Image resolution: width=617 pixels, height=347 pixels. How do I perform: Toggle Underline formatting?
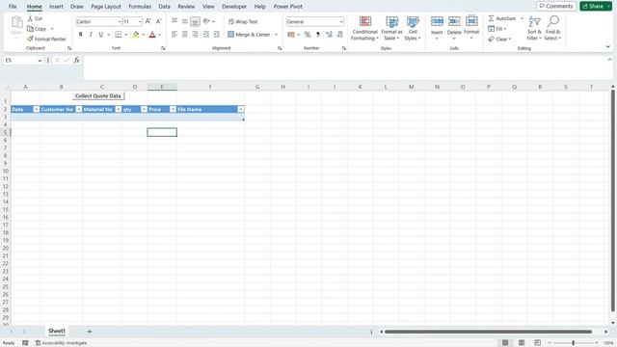pos(100,35)
